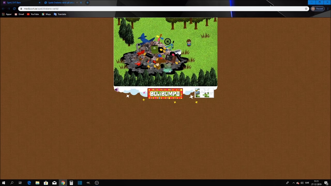331x186 pixels.
Task: Open the Maps bookmark
Action: click(46, 14)
